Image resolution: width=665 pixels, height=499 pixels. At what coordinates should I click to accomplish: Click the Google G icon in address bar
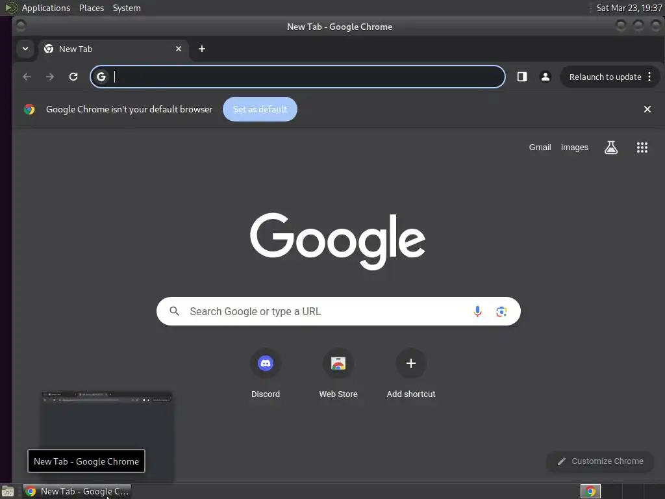101,77
